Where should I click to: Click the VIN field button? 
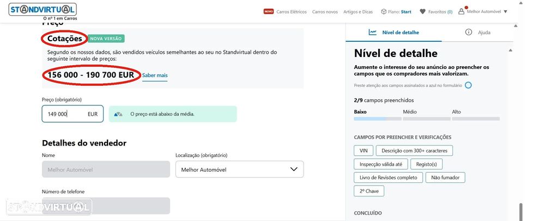[x=364, y=150]
